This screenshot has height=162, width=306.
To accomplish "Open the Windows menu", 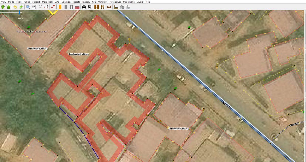I will (103, 2).
